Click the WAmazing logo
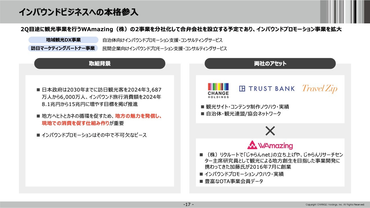370x208 pixels. [270, 145]
